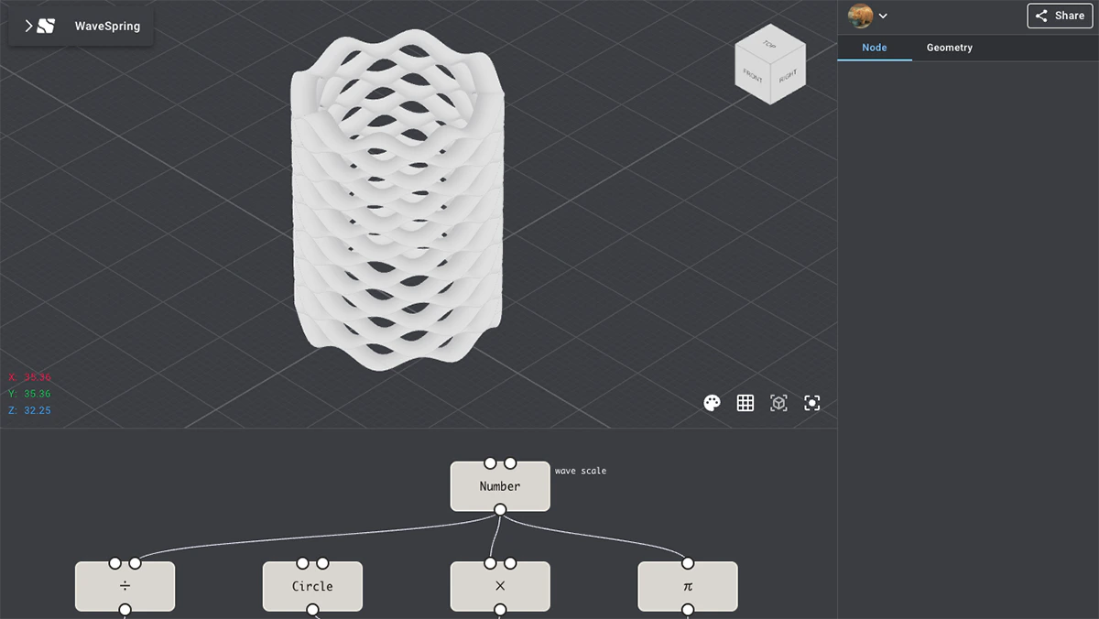The image size is (1099, 619).
Task: Click the zoom-to-fit focus icon
Action: pyautogui.click(x=811, y=403)
